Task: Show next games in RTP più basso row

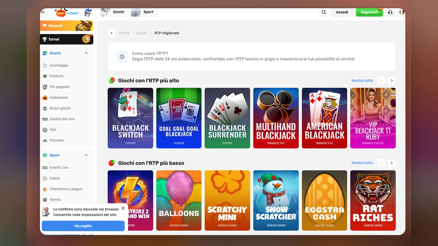Action: point(392,163)
